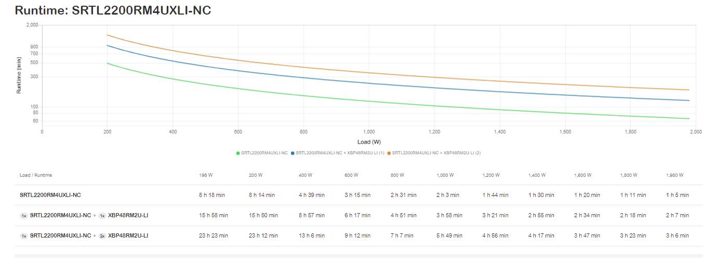
Task: Click the '2x' badge before XBP48RM2U-LI
Action: pyautogui.click(x=102, y=235)
